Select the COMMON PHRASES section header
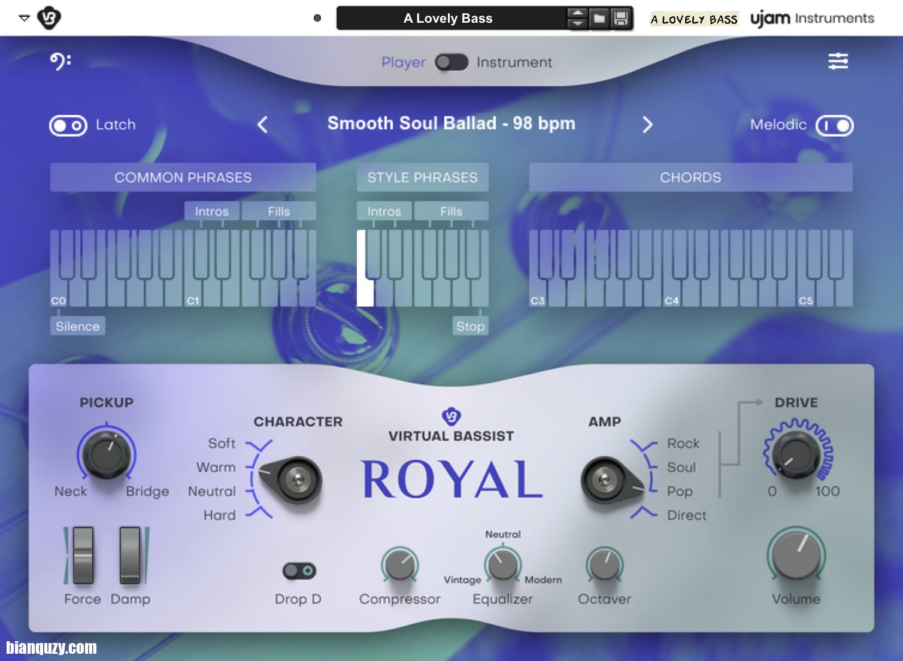Image resolution: width=903 pixels, height=661 pixels. [x=183, y=177]
